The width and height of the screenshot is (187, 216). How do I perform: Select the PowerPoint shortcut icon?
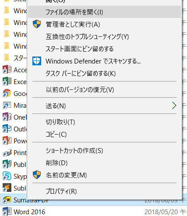click(7, 141)
